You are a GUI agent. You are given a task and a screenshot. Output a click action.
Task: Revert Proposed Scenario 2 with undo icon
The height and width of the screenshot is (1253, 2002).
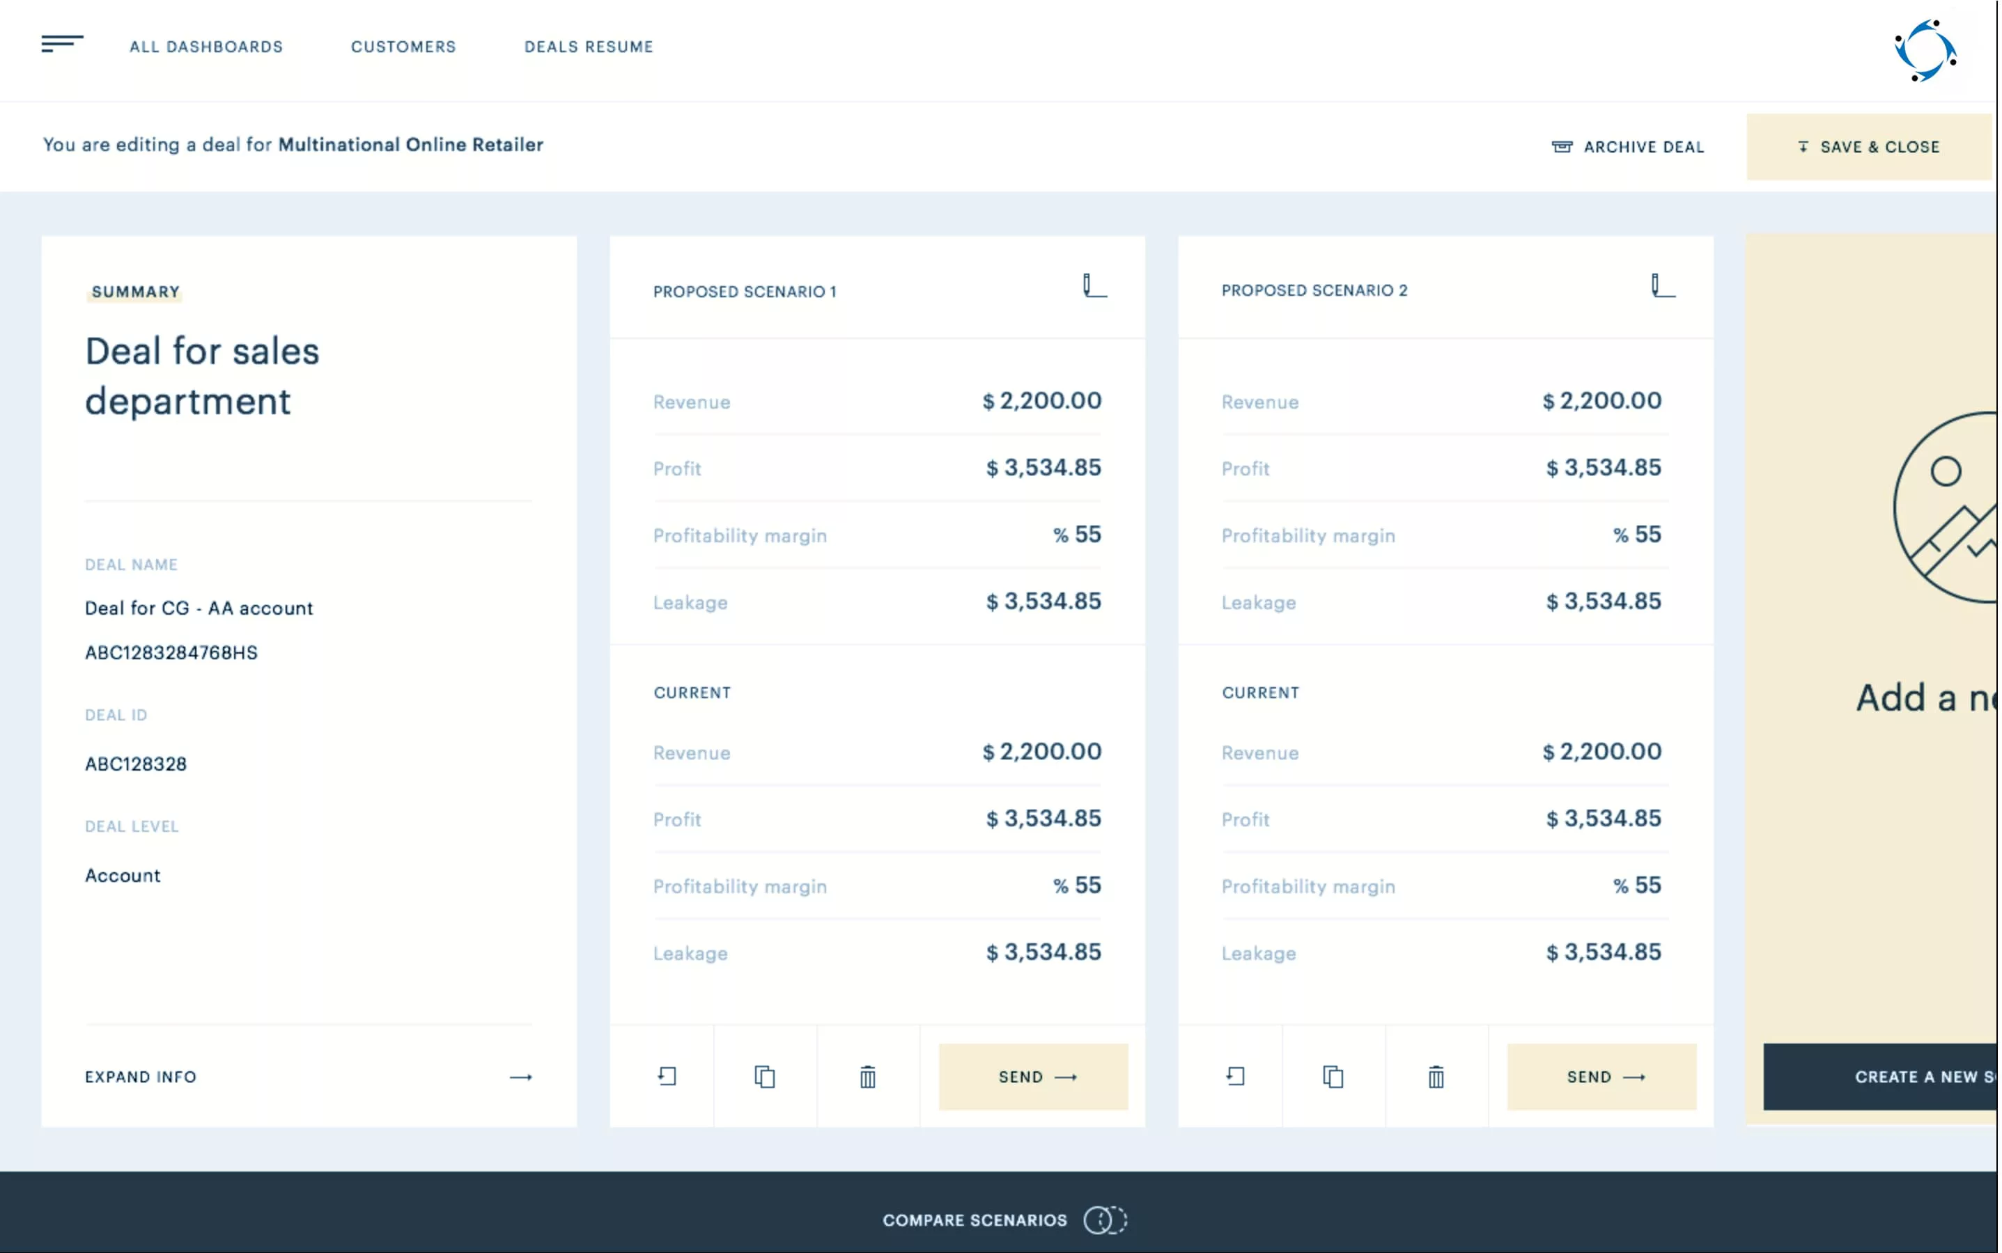pos(1235,1076)
